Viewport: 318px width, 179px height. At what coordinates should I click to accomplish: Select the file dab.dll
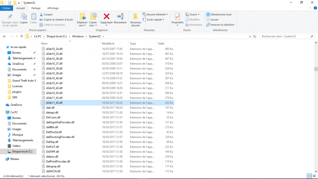pos(50,108)
